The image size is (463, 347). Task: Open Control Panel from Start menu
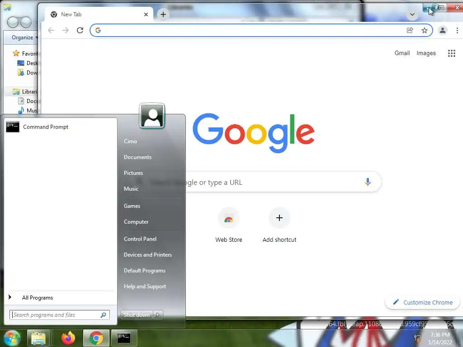click(x=140, y=239)
